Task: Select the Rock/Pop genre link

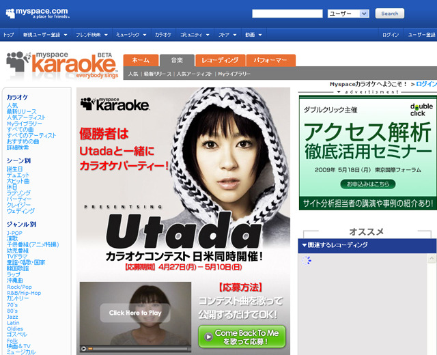Action: (x=19, y=287)
